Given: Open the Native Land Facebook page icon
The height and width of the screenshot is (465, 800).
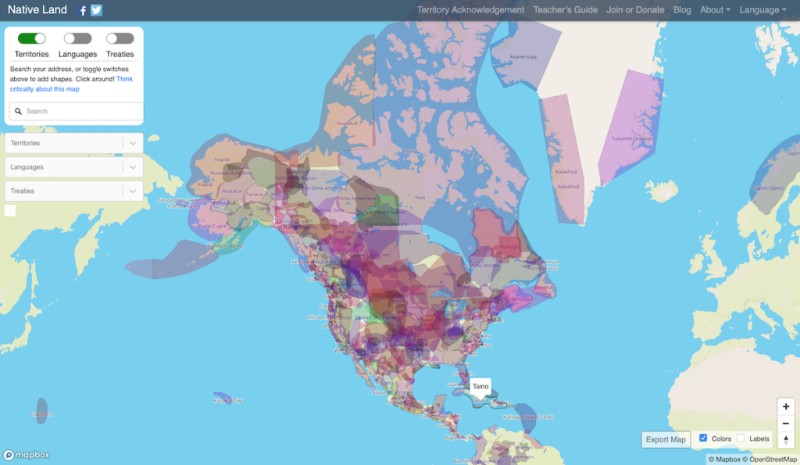Looking at the screenshot, I should [x=81, y=10].
